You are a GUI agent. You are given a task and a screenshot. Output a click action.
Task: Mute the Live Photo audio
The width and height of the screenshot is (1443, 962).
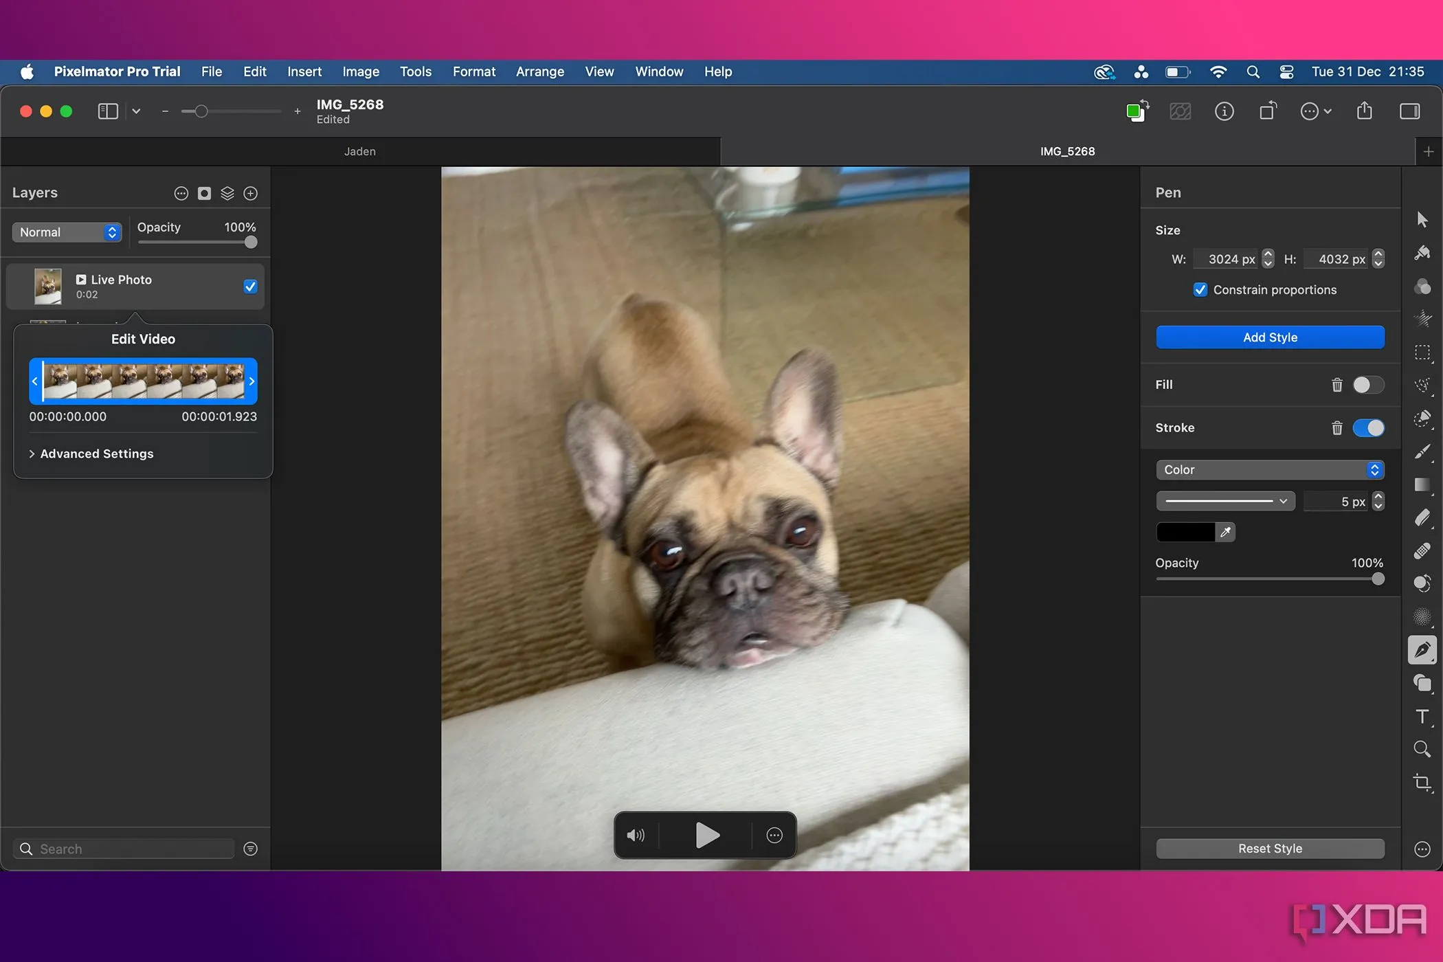[x=636, y=836]
